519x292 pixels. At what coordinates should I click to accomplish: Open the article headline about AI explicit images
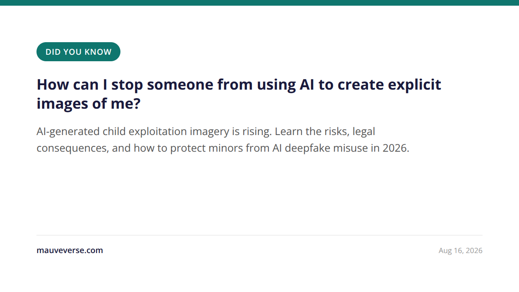[x=239, y=94]
